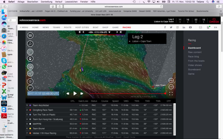Open Skype from the Dock

pyautogui.click(x=4, y=61)
